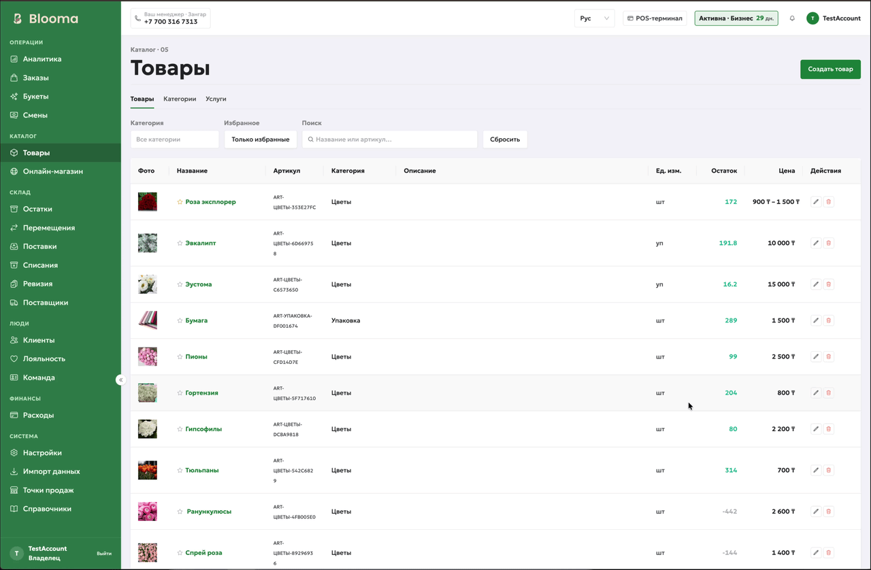Click the Blooma logo
The image size is (871, 570).
pos(46,19)
